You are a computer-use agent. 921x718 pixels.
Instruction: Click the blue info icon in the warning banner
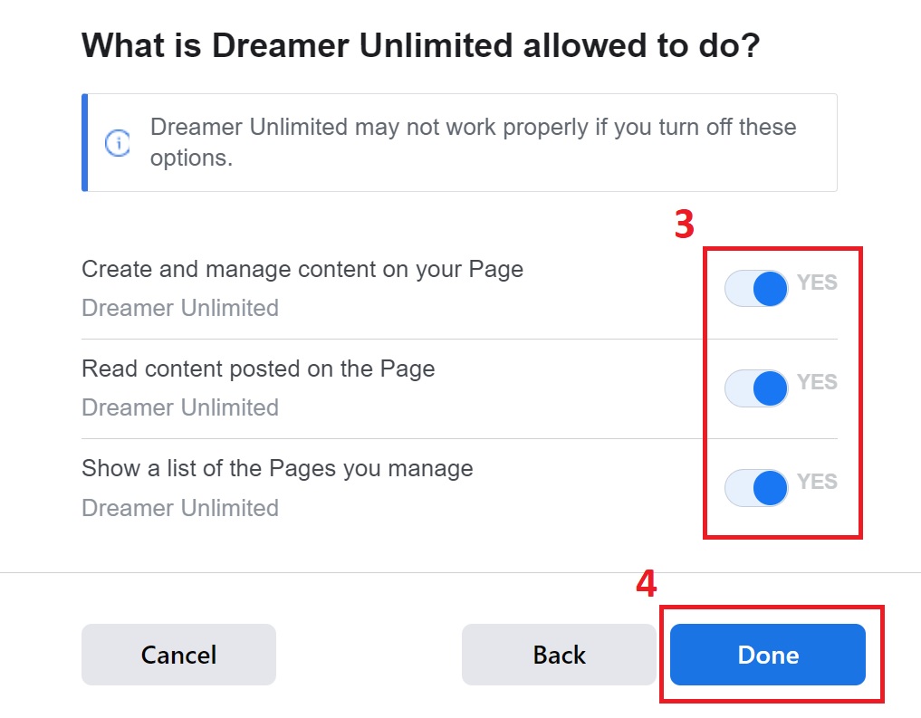(x=118, y=143)
